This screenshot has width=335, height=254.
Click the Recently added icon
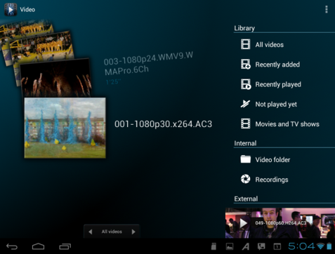246,64
